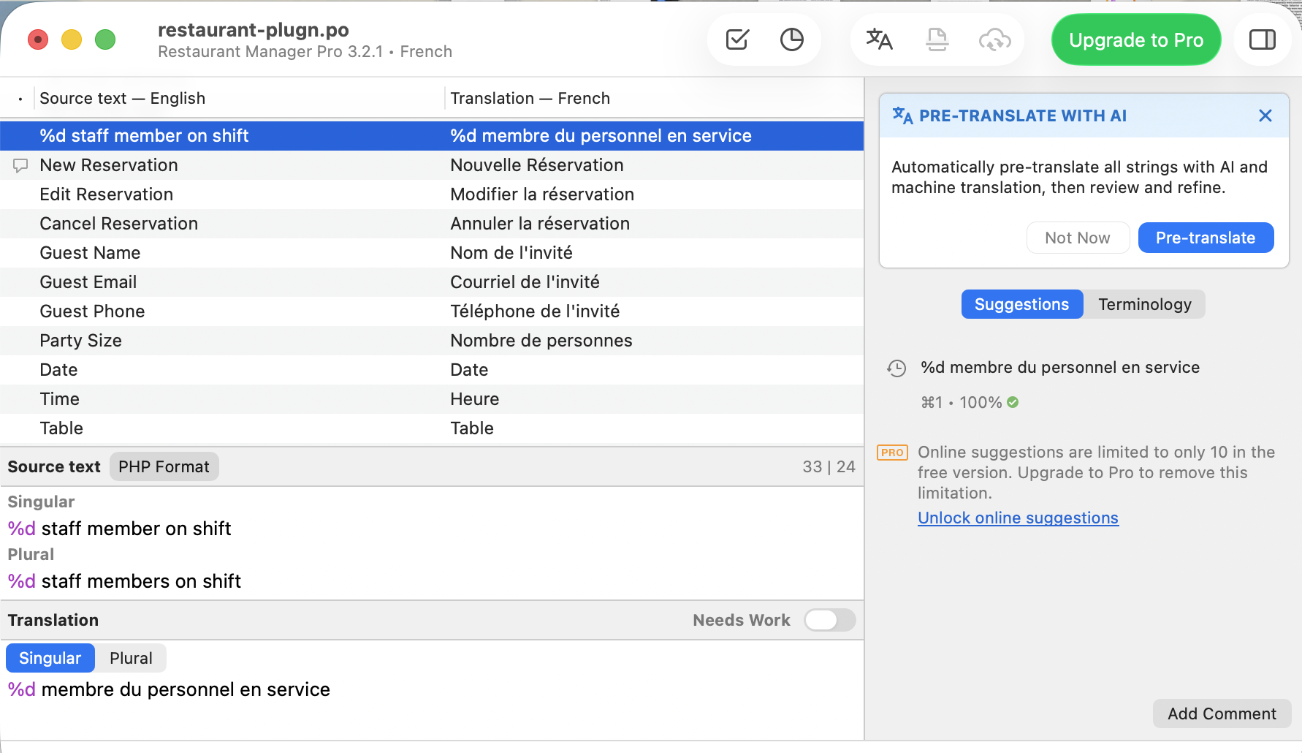This screenshot has height=753, width=1302.
Task: Click the Pre-translate button
Action: 1206,238
